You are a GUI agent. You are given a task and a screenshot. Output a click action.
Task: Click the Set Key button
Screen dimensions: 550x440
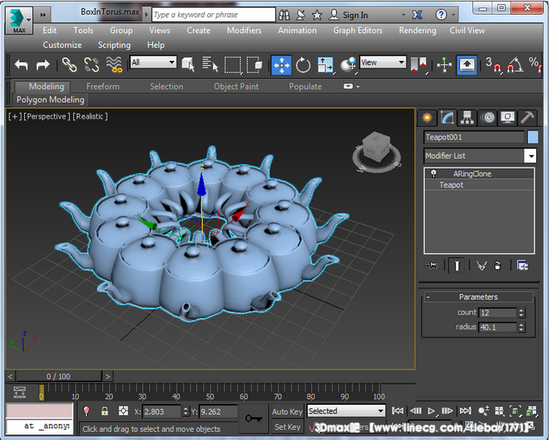point(287,427)
